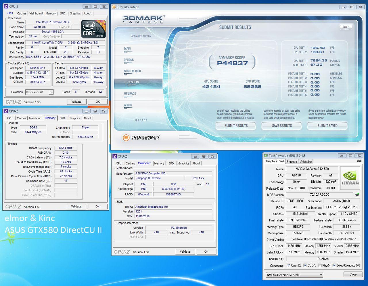Click the Core Speed 6104.5 MHz field

coord(38,68)
